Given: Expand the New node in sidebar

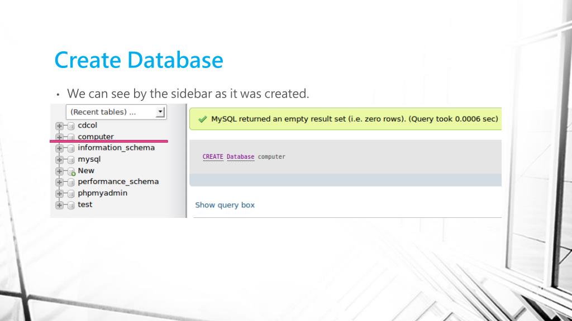Looking at the screenshot, I should (59, 171).
